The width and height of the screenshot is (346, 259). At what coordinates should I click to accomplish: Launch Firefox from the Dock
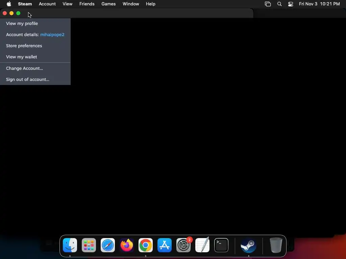point(127,245)
